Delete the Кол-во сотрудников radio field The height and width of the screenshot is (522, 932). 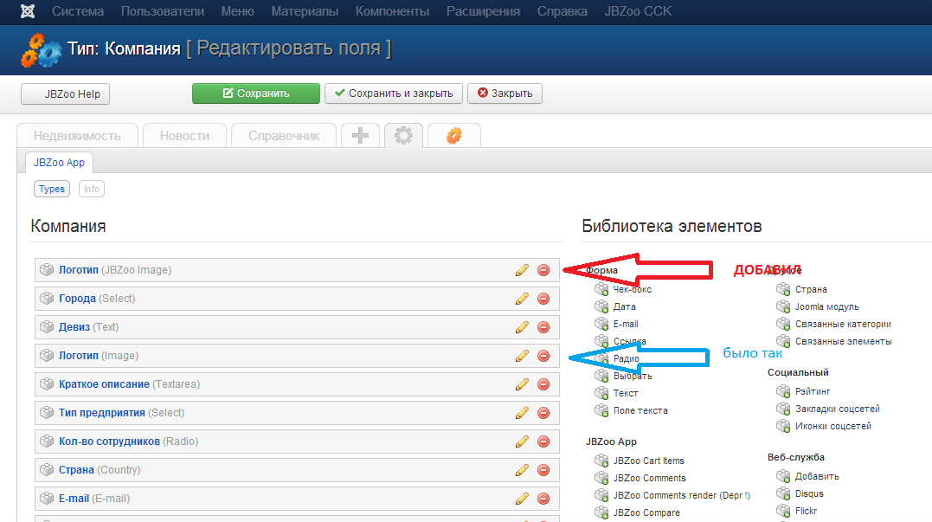click(543, 441)
